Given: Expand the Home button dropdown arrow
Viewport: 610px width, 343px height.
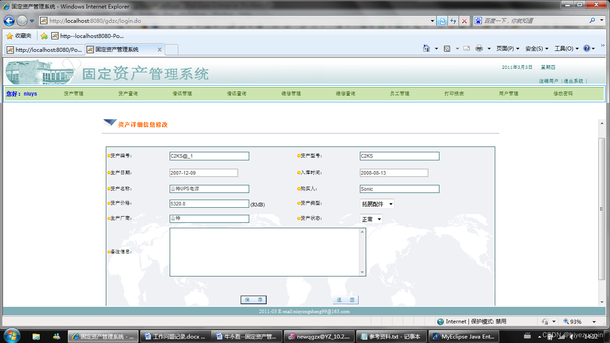Looking at the screenshot, I should [436, 48].
